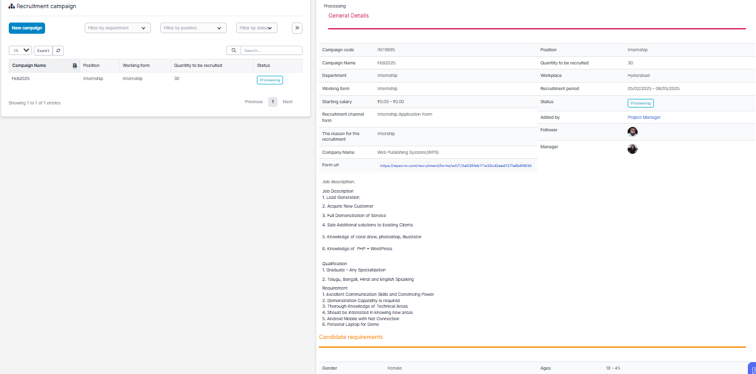Screen dimensions: 756x374
Task: Go to page 1 in pagination
Action: tap(272, 102)
